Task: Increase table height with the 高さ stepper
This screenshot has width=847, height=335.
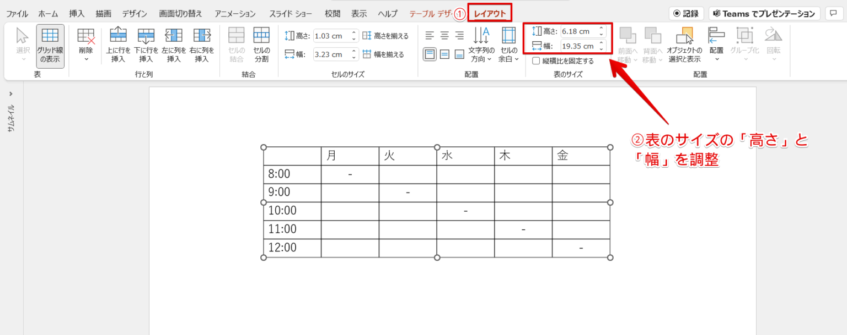Action: tap(600, 29)
